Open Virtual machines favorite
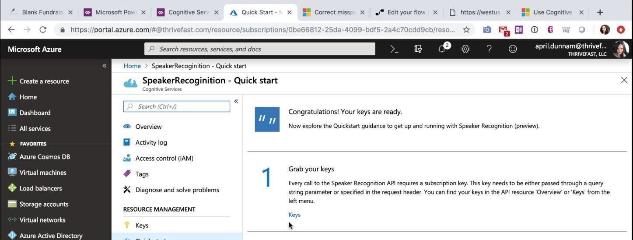The image size is (633, 240). click(x=37, y=173)
